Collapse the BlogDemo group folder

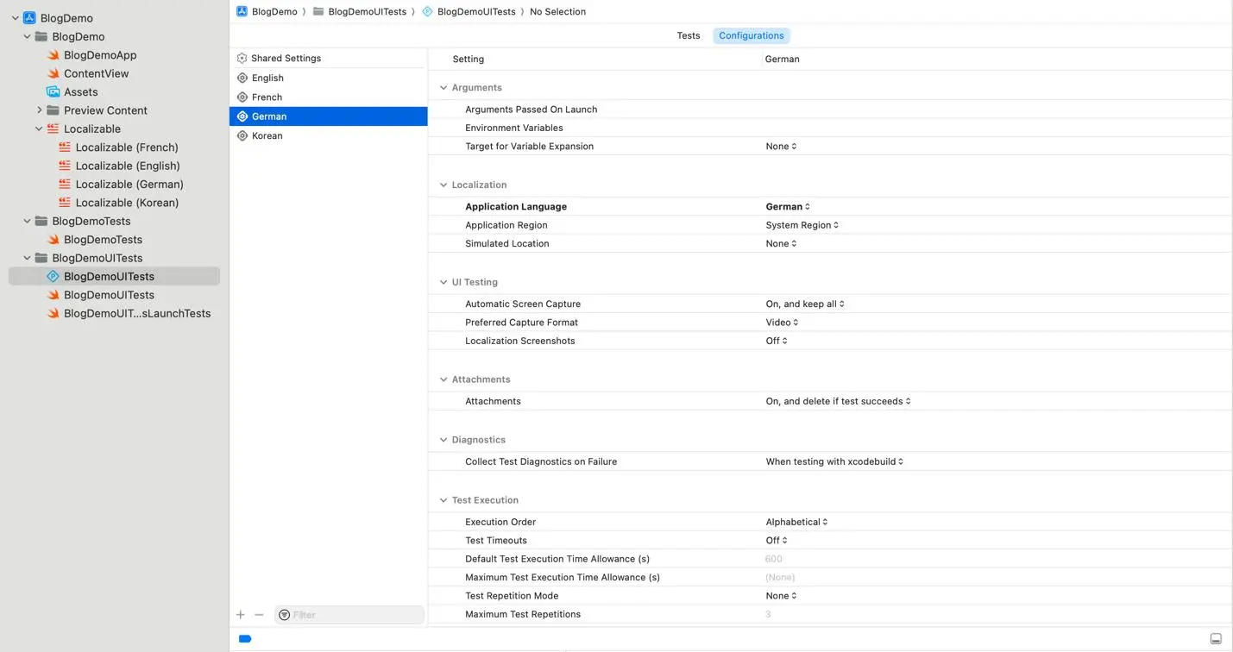pyautogui.click(x=27, y=36)
